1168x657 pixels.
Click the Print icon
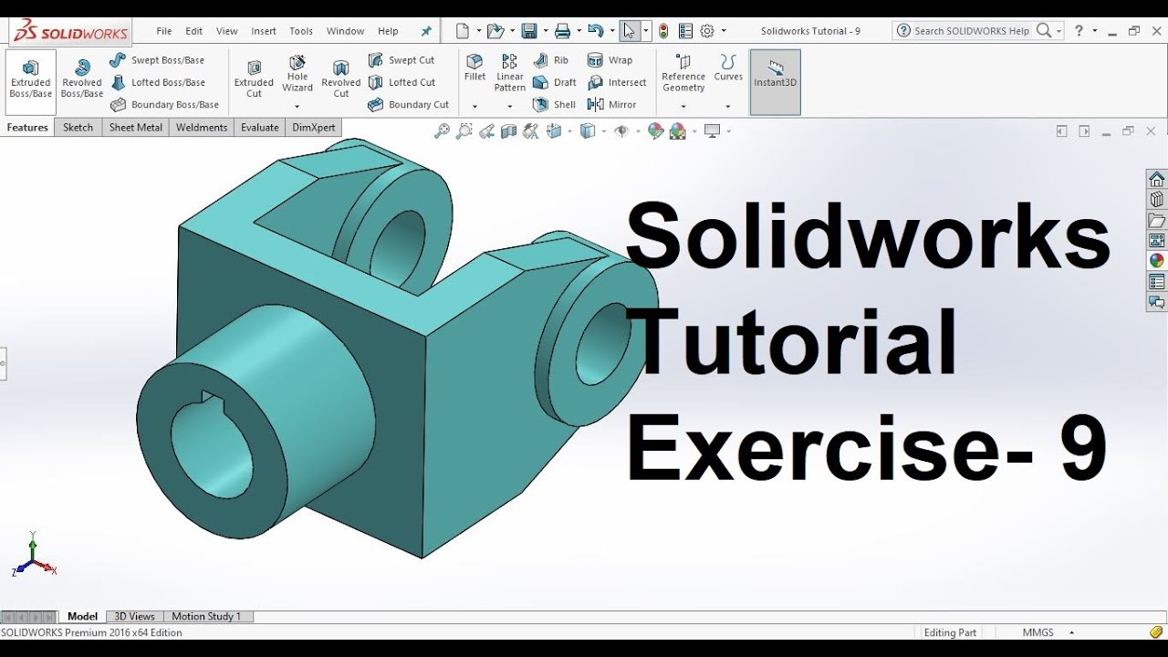click(x=562, y=31)
